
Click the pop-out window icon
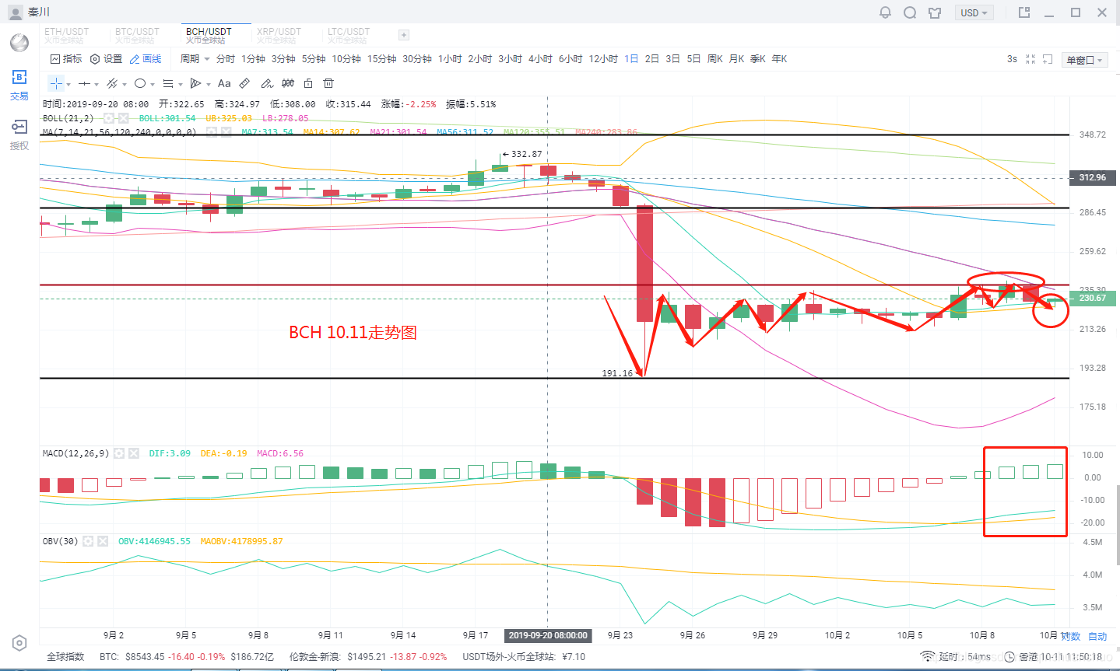1024,12
